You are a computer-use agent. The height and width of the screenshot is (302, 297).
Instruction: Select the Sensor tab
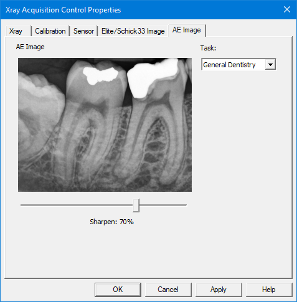pyautogui.click(x=83, y=31)
